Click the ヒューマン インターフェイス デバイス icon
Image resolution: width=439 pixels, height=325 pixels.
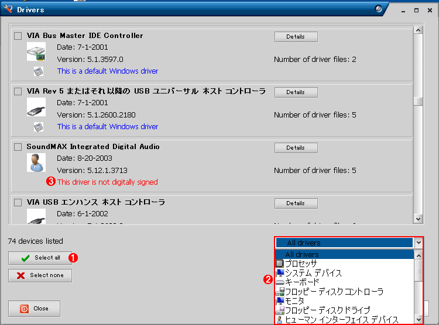coord(279,319)
